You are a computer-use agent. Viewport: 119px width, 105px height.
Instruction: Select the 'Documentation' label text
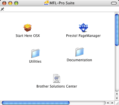pos(79,60)
